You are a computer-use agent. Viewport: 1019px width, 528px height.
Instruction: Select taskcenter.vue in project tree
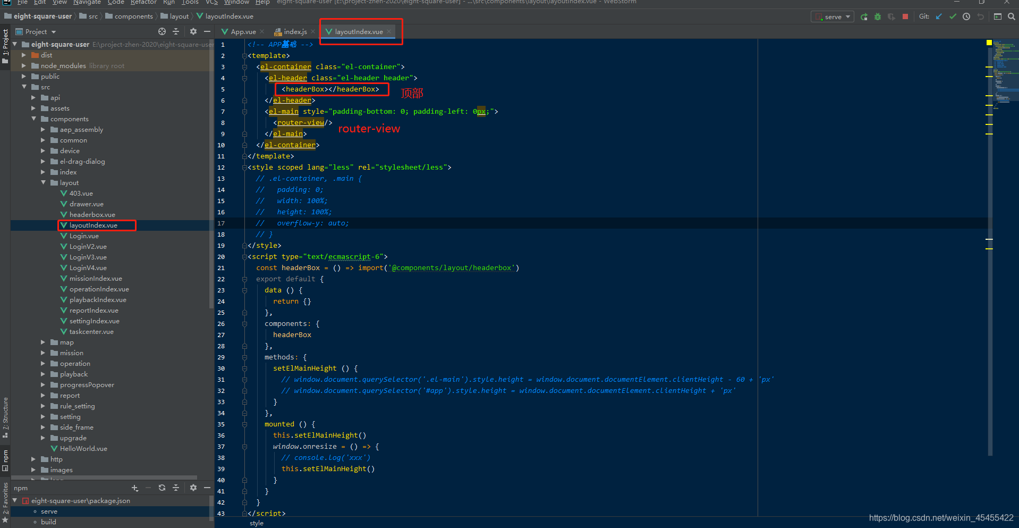tap(91, 332)
